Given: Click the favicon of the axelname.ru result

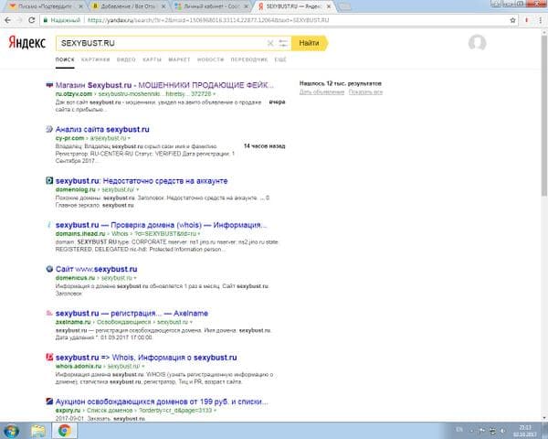Looking at the screenshot, I should click(x=49, y=313).
